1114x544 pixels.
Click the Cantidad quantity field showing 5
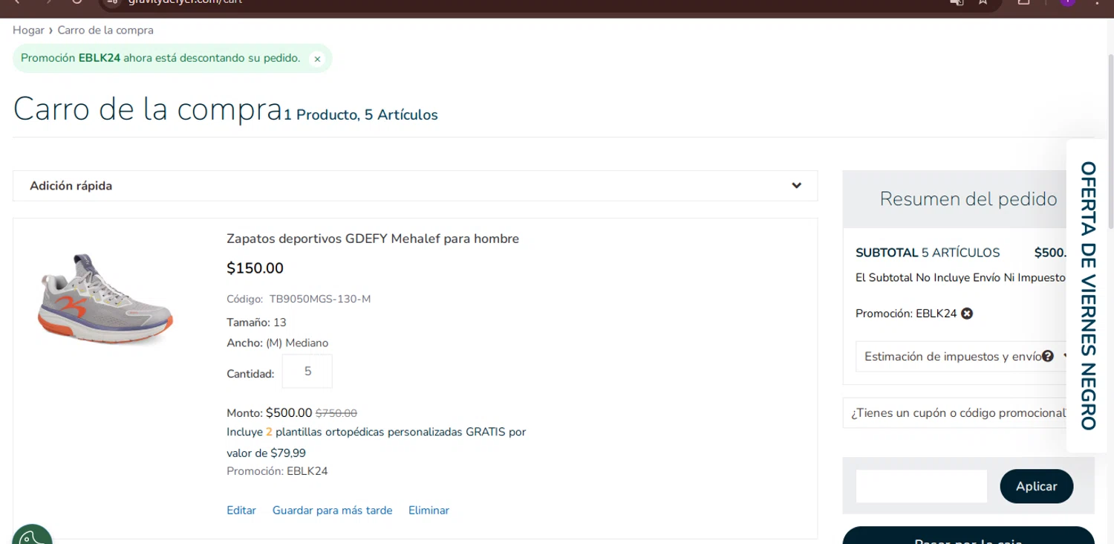click(307, 372)
